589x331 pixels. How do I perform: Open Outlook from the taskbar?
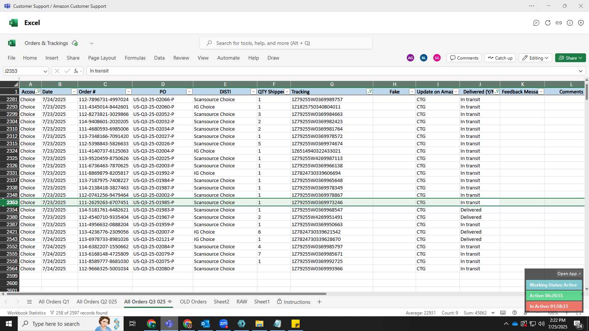205,324
